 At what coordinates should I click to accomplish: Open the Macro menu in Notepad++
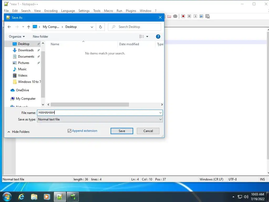point(108,11)
